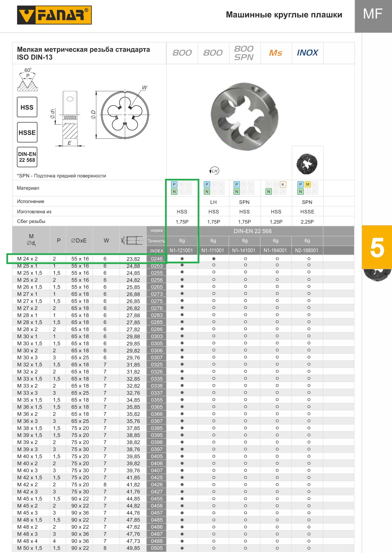Click the "HSSE" material value
The height and width of the screenshot is (553, 392).
tap(307, 212)
